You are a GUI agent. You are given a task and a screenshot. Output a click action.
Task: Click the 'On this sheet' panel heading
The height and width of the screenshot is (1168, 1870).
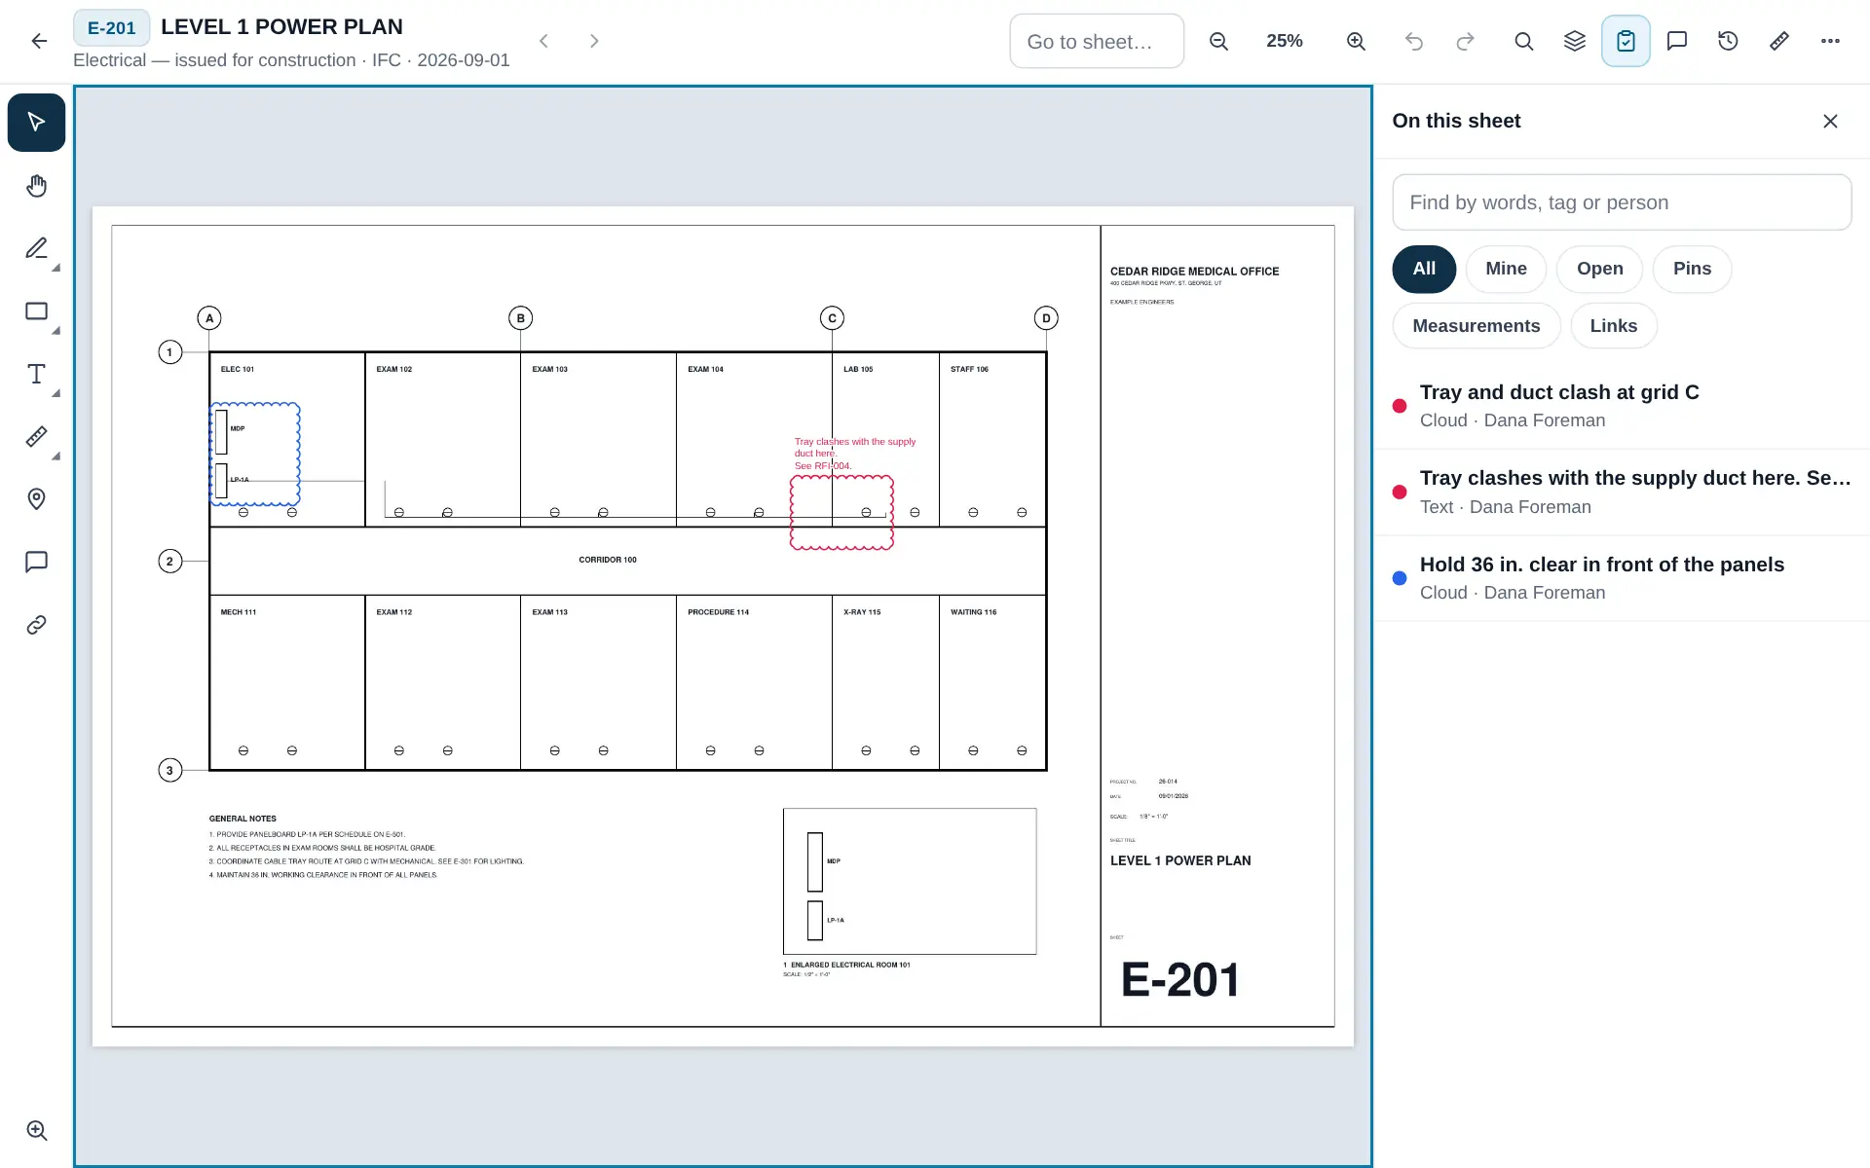point(1456,121)
